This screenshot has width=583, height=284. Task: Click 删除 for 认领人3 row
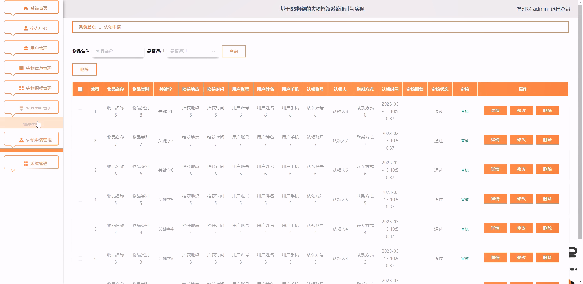(548, 258)
